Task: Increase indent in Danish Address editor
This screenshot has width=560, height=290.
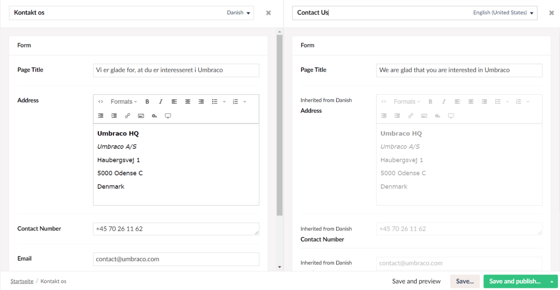Action: (114, 116)
